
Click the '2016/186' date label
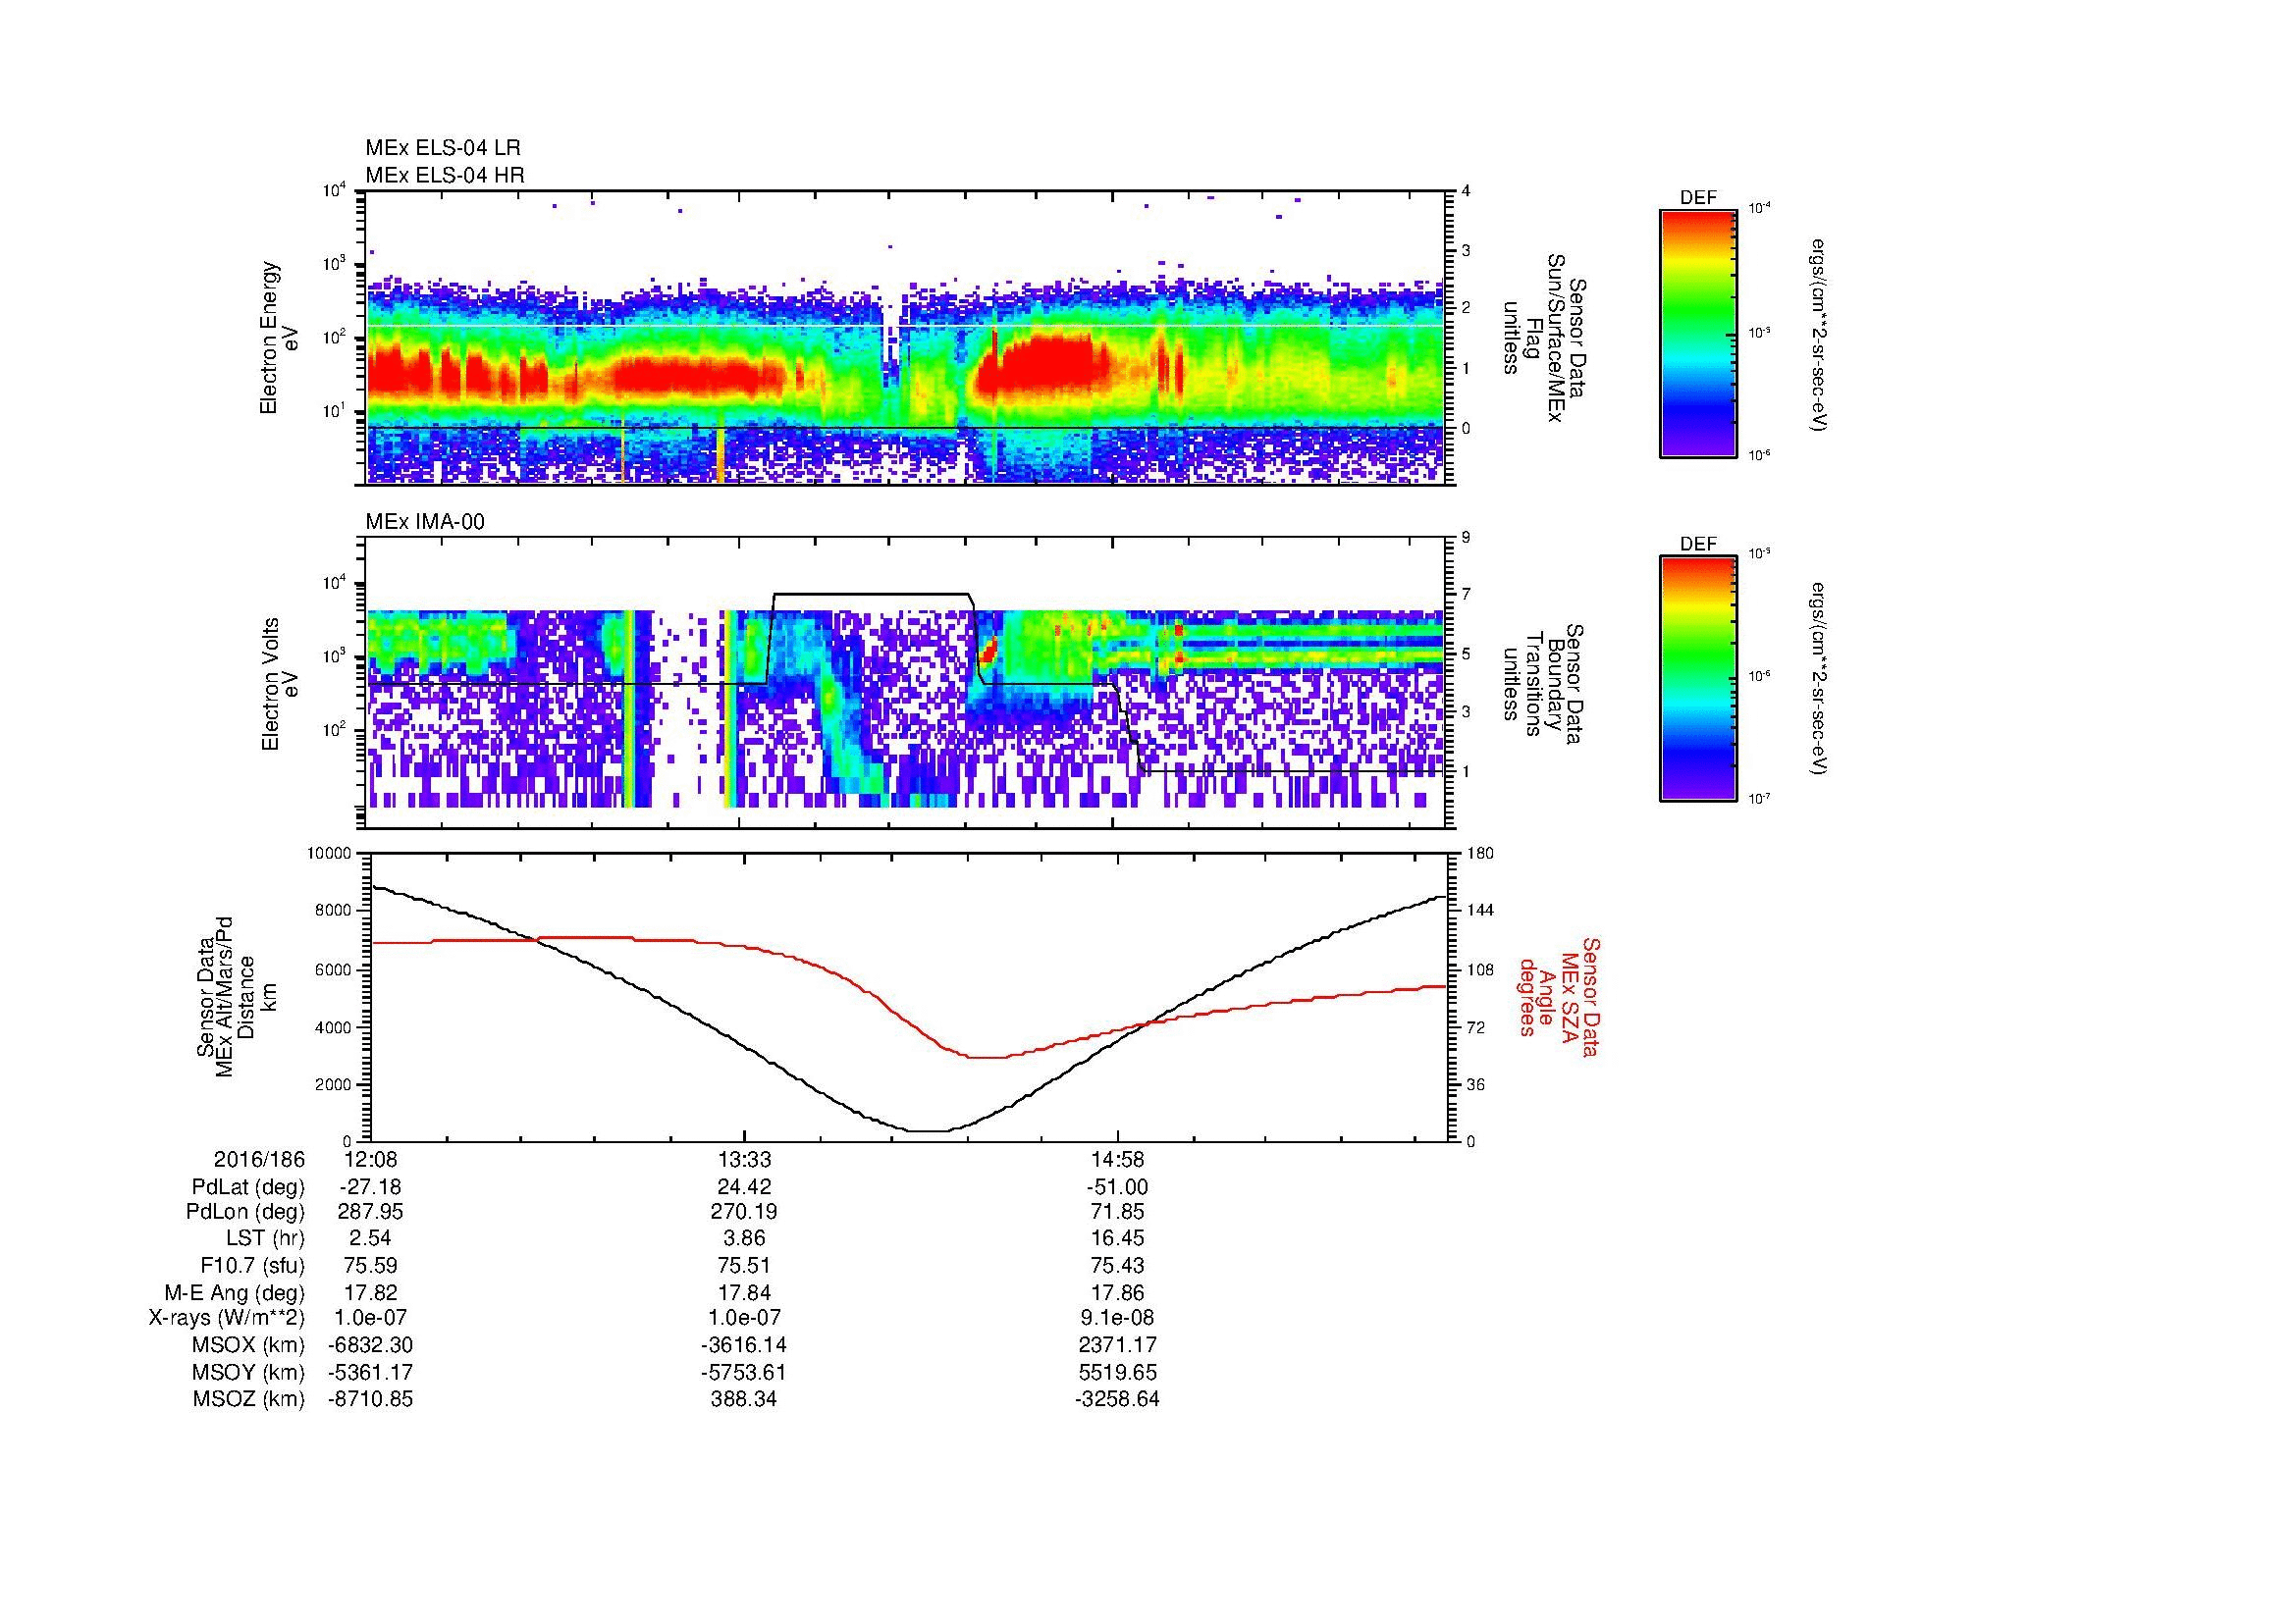pyautogui.click(x=259, y=1159)
